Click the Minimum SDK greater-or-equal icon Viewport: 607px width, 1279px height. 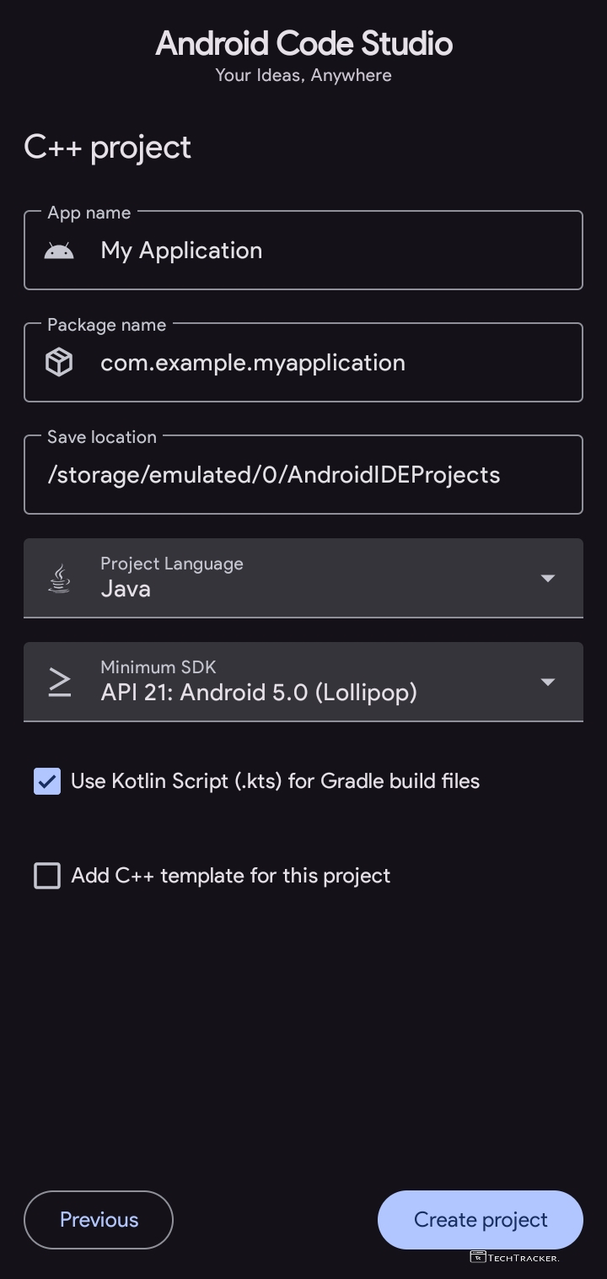(x=59, y=682)
